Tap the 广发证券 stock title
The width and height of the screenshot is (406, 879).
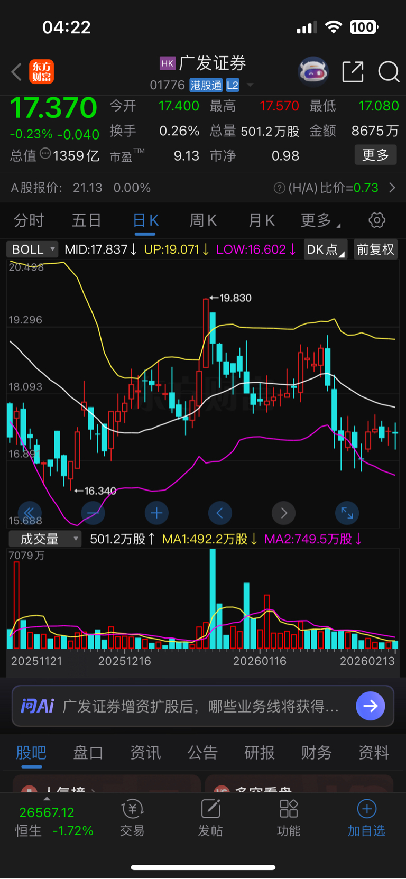(213, 63)
